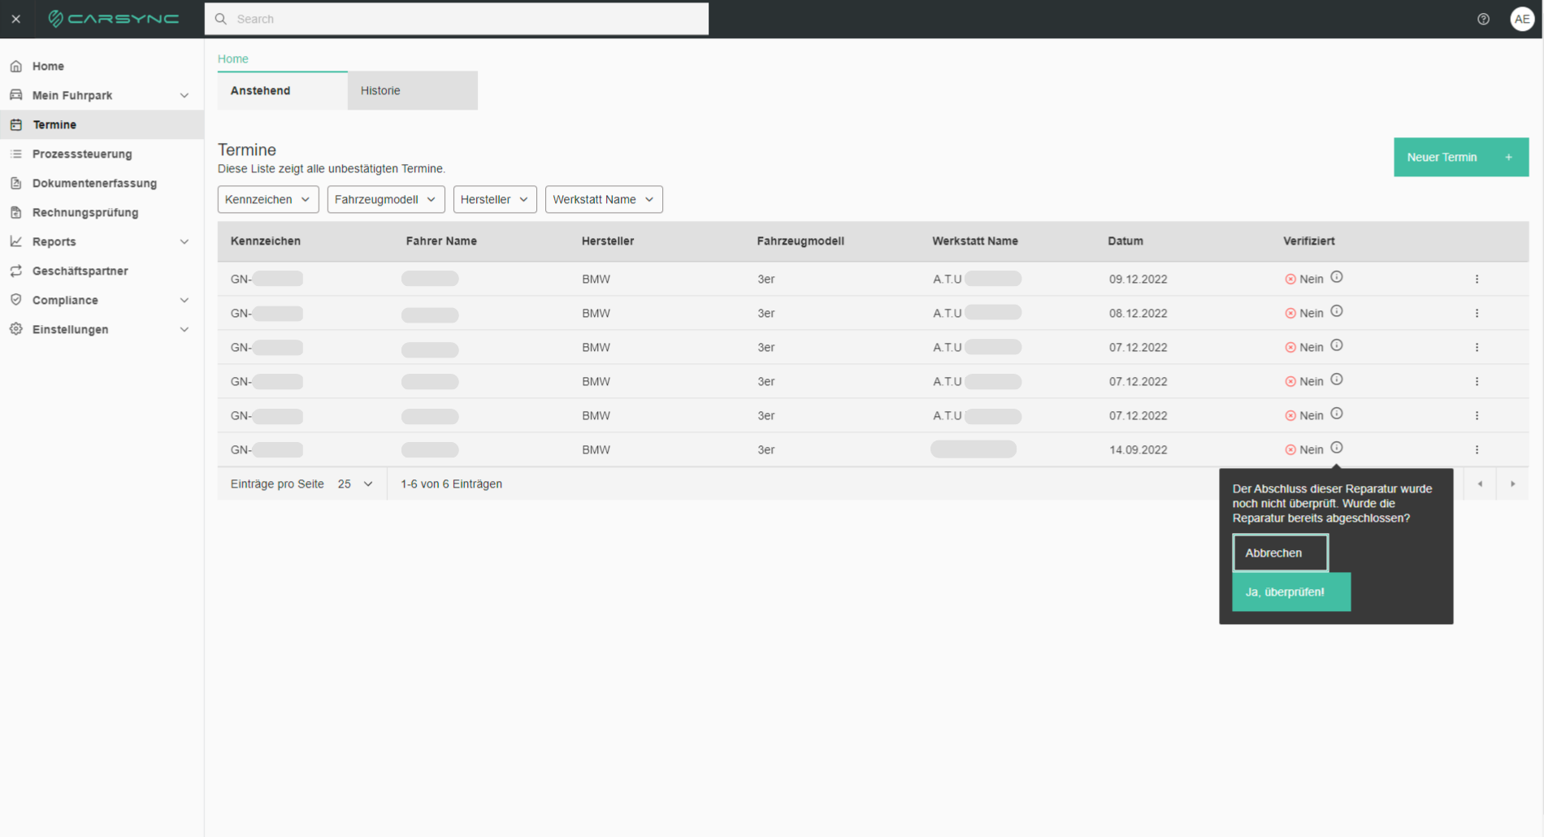Click BMW in the 08.12.2022 row
The height and width of the screenshot is (837, 1544).
pyautogui.click(x=596, y=313)
